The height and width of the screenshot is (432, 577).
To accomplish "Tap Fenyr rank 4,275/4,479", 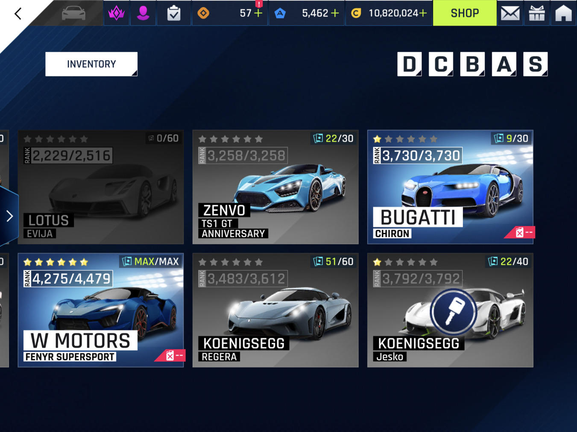I will 68,279.
